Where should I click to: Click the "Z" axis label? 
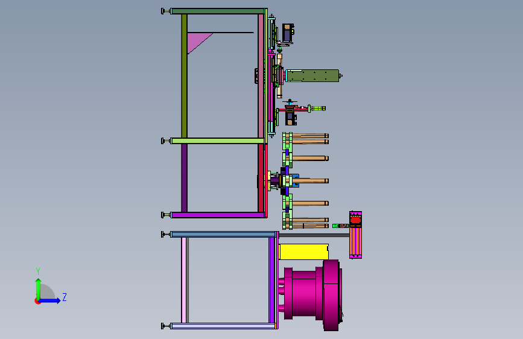pos(65,297)
